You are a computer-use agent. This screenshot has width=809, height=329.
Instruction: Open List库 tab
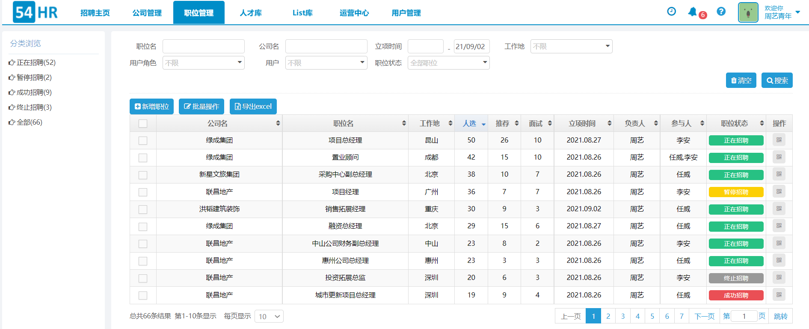(302, 13)
